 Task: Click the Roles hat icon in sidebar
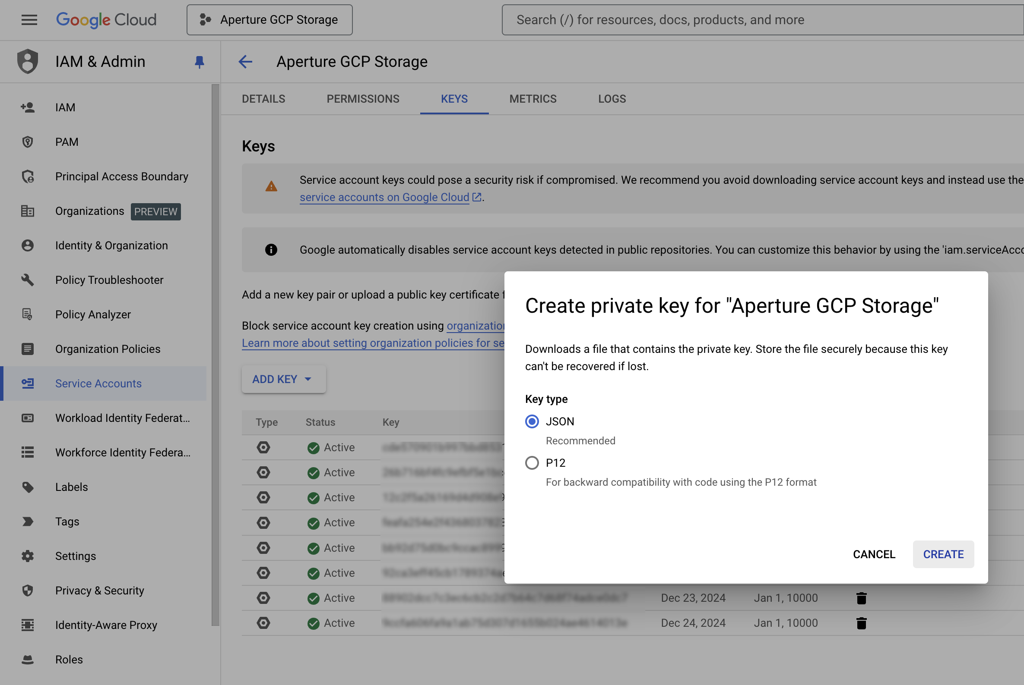point(28,660)
